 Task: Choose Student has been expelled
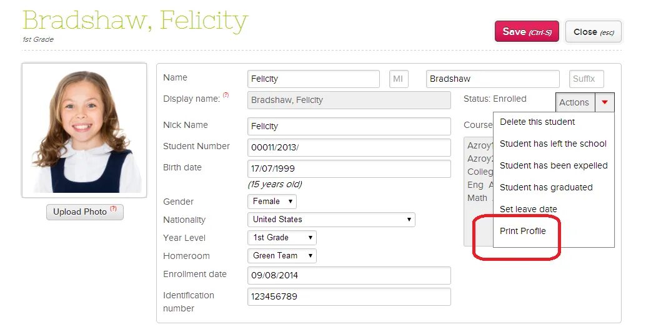click(554, 165)
